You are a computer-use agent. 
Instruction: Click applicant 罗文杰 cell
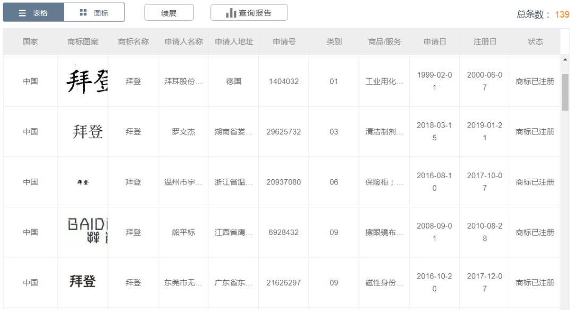(183, 131)
